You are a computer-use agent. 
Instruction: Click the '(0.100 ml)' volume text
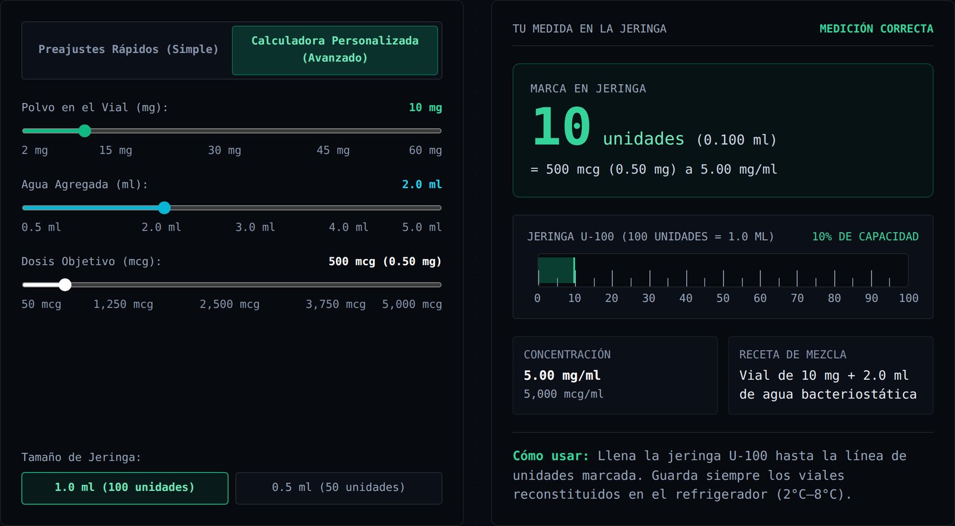click(x=737, y=140)
